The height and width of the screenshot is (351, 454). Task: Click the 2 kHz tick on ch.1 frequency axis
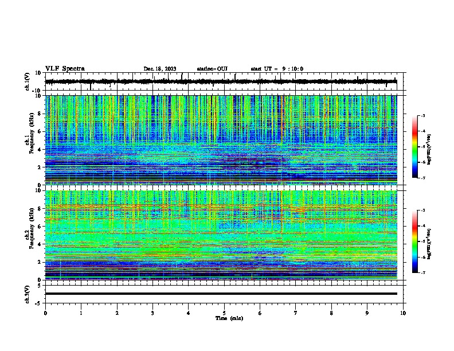pyautogui.click(x=40, y=167)
